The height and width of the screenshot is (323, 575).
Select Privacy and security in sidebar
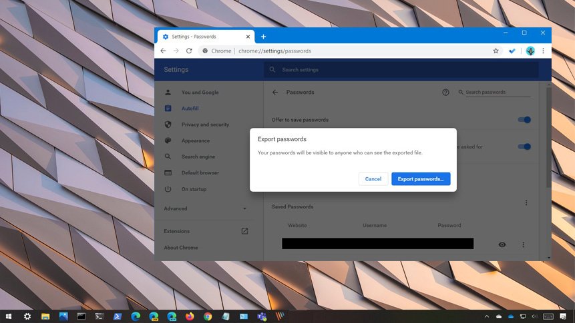coord(205,125)
